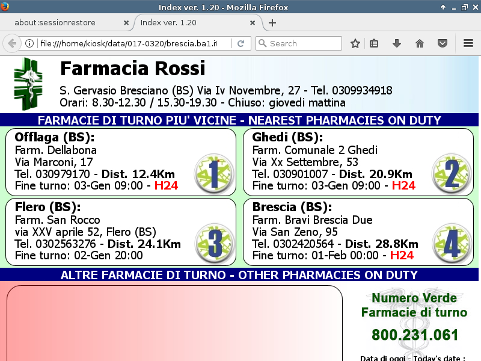The width and height of the screenshot is (481, 361).
Task: Bookmark this page with the star icon
Action: tap(355, 43)
